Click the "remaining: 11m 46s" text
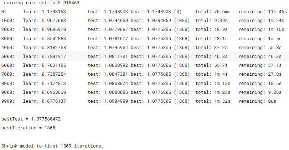 click(263, 12)
